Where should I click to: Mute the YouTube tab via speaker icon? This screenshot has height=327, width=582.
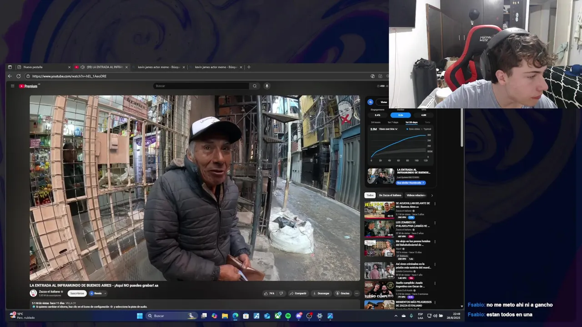82,67
